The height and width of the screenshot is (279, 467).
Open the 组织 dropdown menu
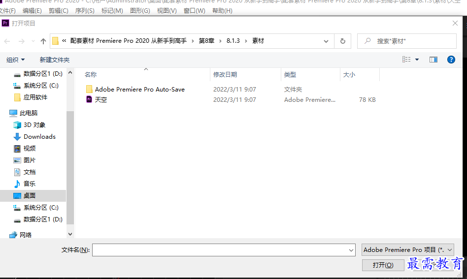(15, 60)
